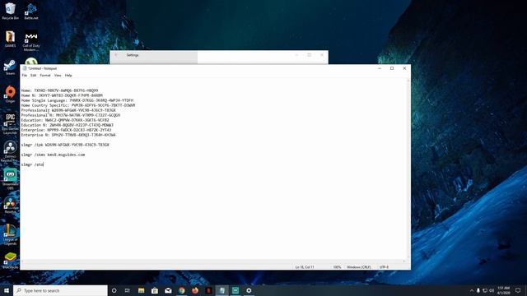Open the Steam desktop shortcut
The height and width of the screenshot is (296, 527).
click(10, 67)
